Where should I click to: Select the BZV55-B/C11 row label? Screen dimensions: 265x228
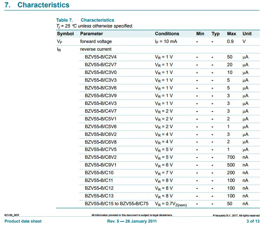click(99, 180)
